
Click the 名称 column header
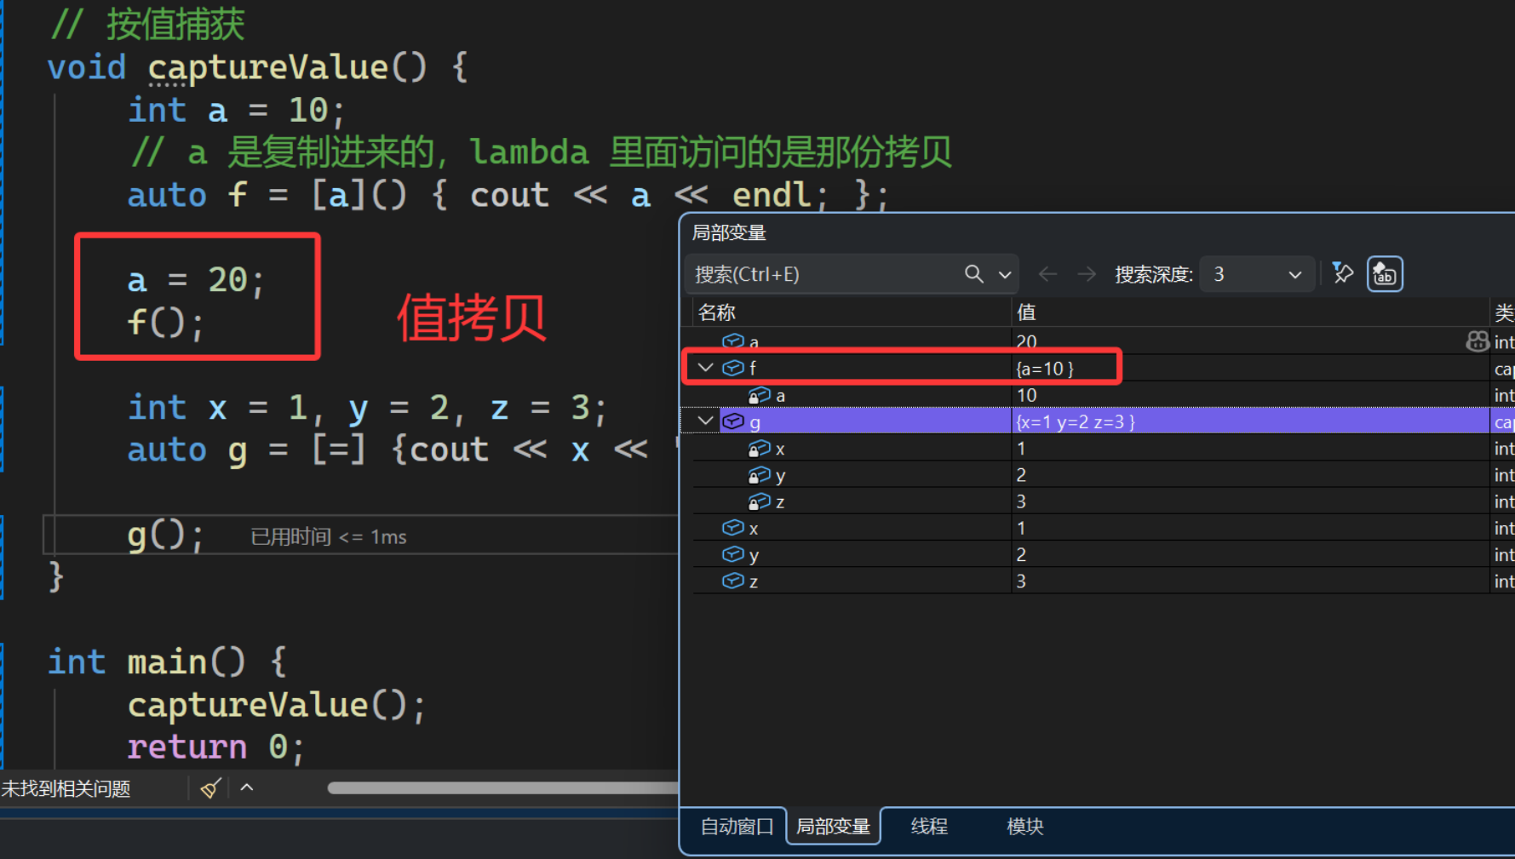(716, 312)
